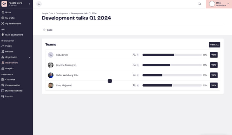Viewport: 232px width, 135px height.
Task: Click team members icon for Piotr Majewski
Action: pos(134,85)
